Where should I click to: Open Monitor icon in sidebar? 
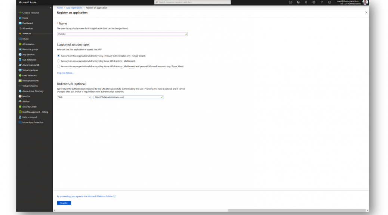click(x=20, y=96)
